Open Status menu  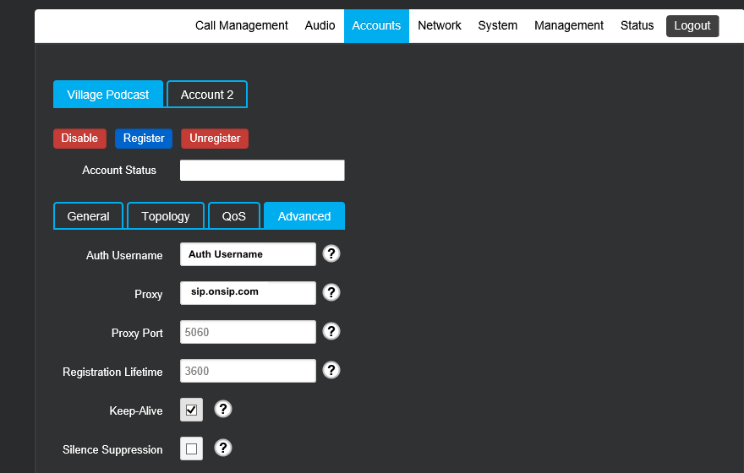637,25
